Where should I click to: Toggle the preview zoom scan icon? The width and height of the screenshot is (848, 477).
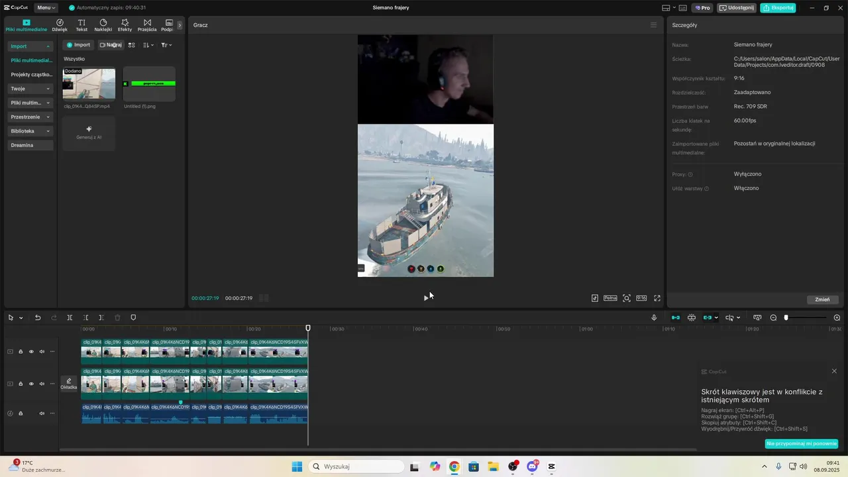click(627, 298)
